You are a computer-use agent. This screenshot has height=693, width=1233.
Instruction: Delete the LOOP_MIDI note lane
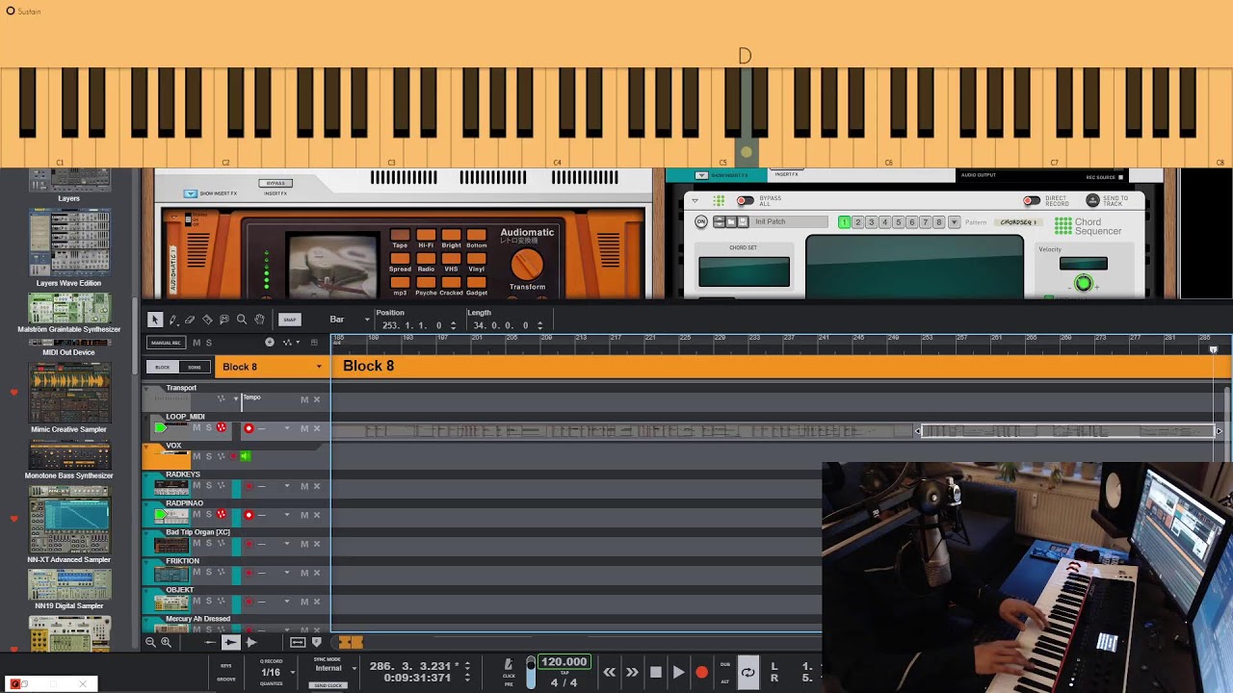click(316, 428)
